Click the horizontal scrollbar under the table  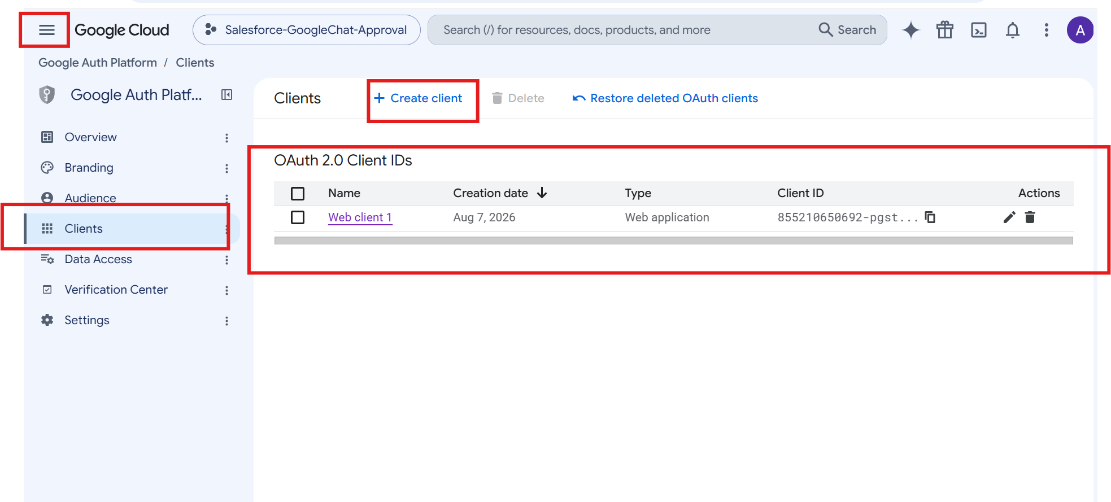[x=673, y=241]
